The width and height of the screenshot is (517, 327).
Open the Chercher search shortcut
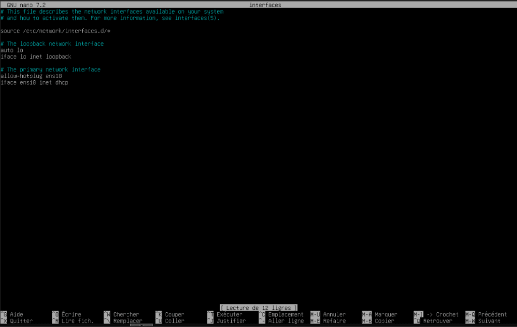(x=126, y=314)
